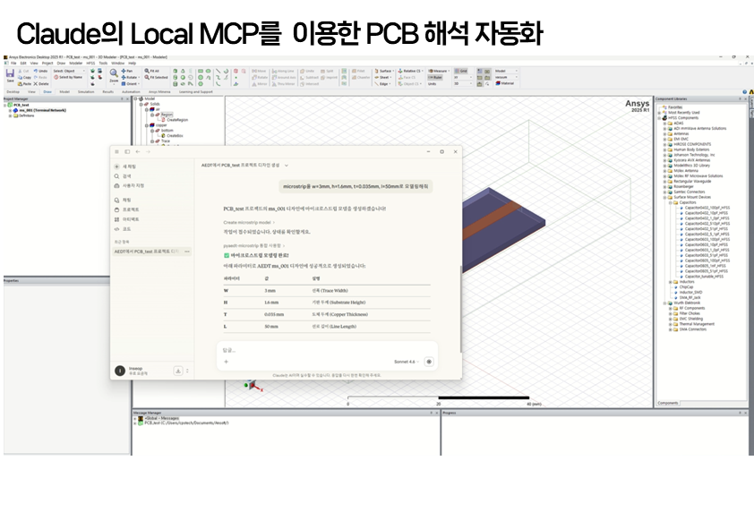Open the chat title dropdown chevron

click(286, 166)
